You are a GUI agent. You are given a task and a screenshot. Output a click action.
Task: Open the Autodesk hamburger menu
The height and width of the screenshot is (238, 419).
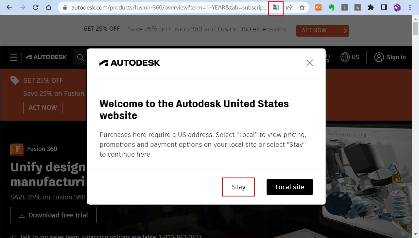(x=14, y=57)
